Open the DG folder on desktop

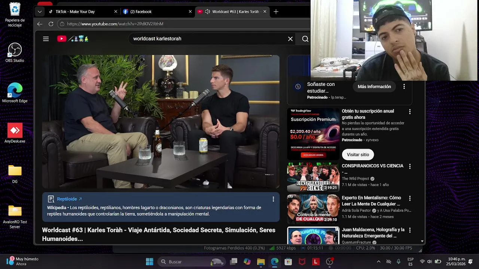[x=15, y=174]
